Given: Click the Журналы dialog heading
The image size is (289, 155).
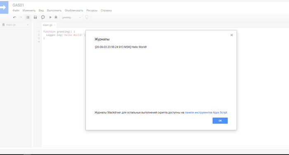Looking at the screenshot, I should (x=102, y=39).
